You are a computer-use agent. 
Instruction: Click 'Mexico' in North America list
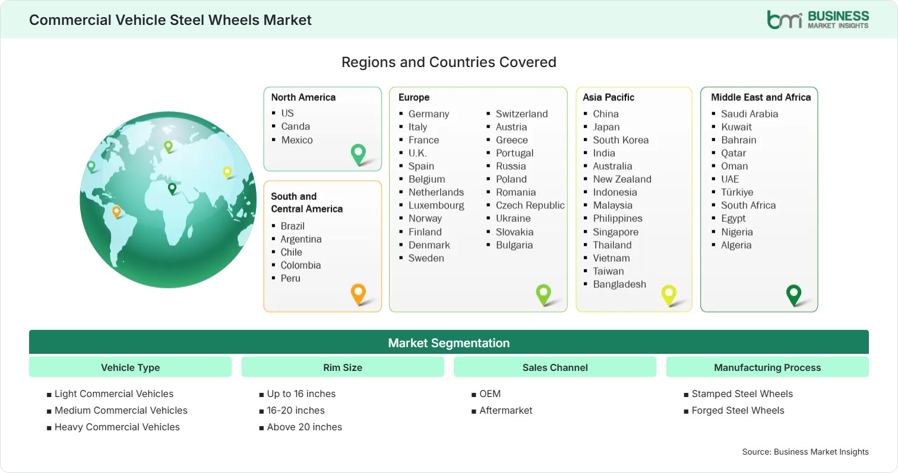297,140
